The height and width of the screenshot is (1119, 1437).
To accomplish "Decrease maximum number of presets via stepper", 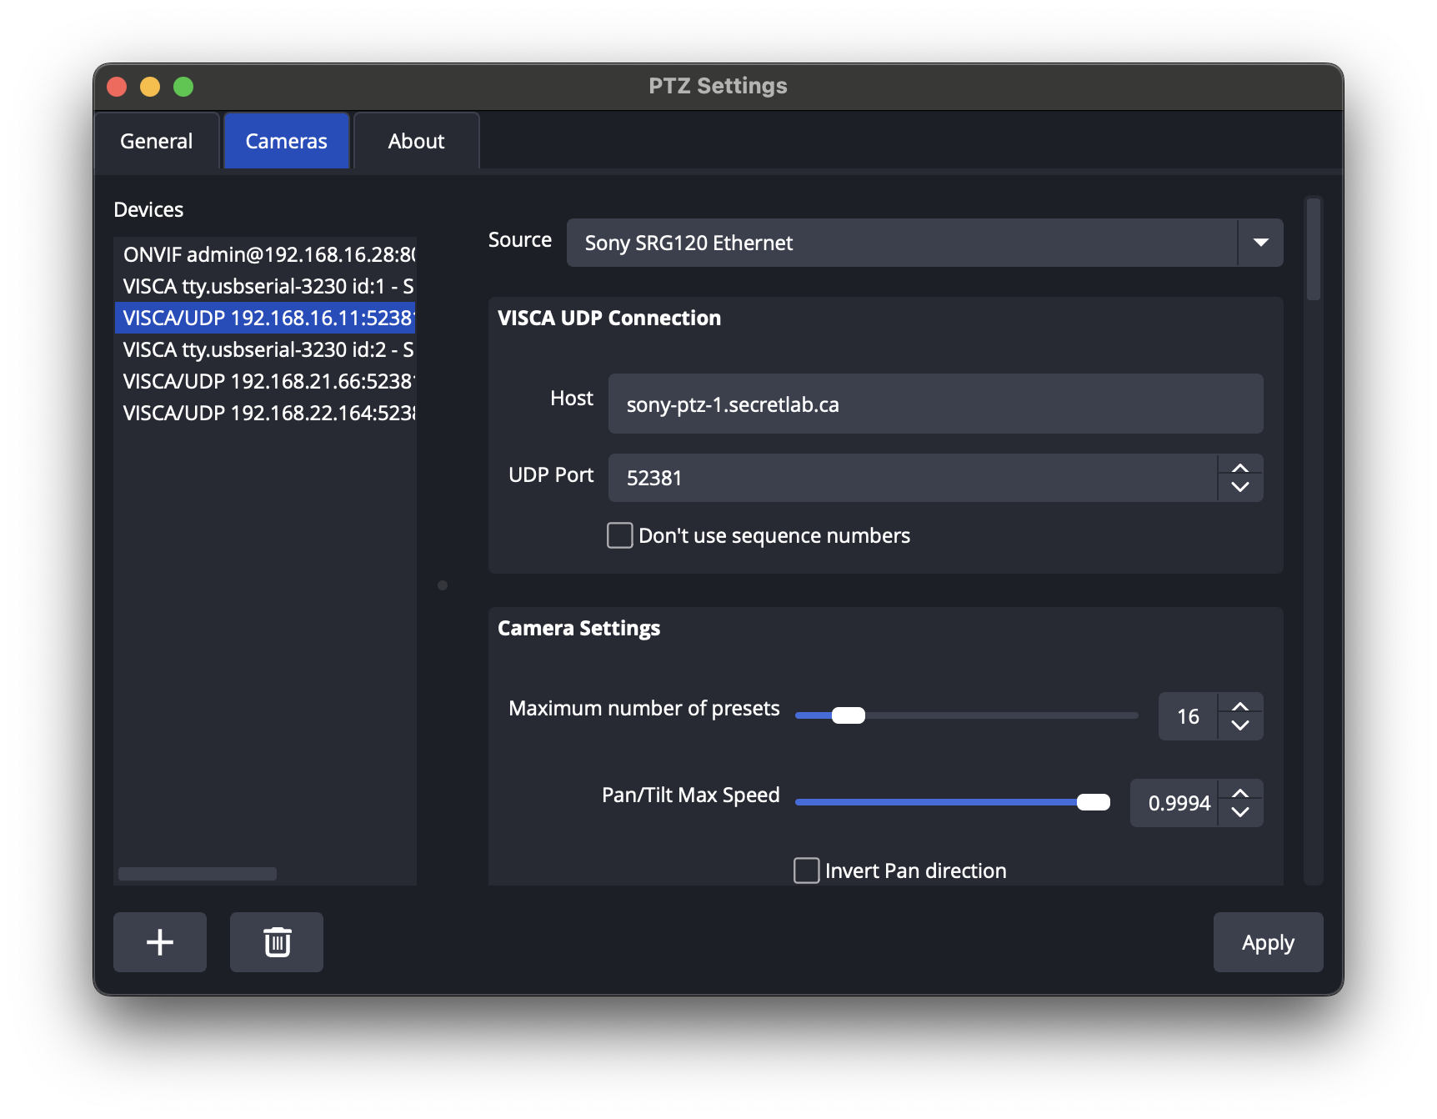I will click(x=1239, y=727).
